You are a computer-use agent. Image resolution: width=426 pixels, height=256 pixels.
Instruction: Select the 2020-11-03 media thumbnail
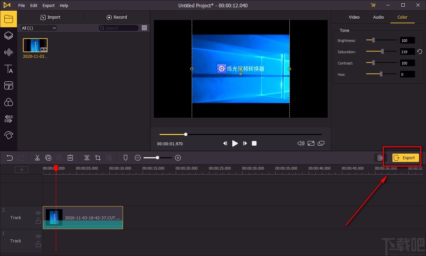pyautogui.click(x=35, y=45)
